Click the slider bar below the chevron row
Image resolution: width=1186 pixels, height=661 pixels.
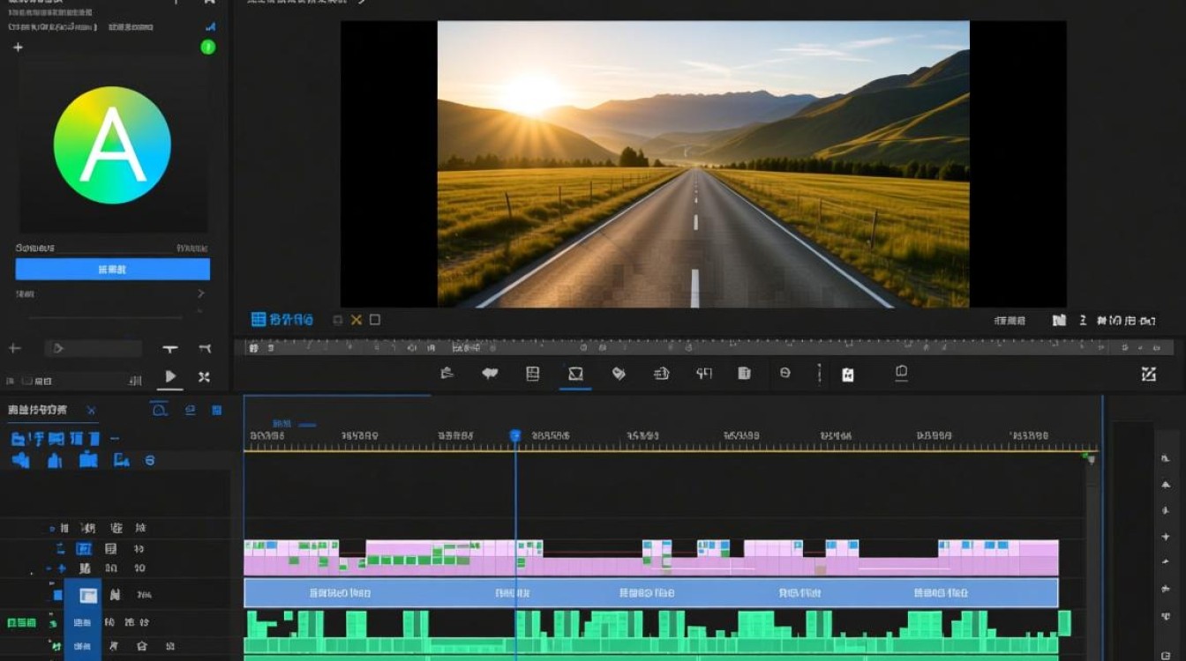click(x=106, y=316)
